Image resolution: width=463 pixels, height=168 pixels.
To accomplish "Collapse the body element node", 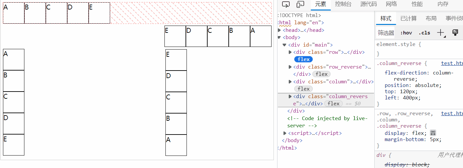I will [280, 37].
